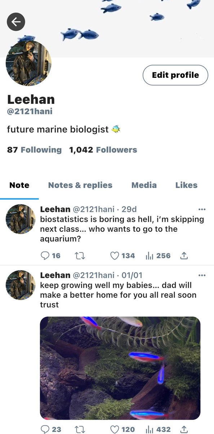The width and height of the screenshot is (214, 434).
Task: View analytics of the biostatistics post
Action: pos(158,256)
